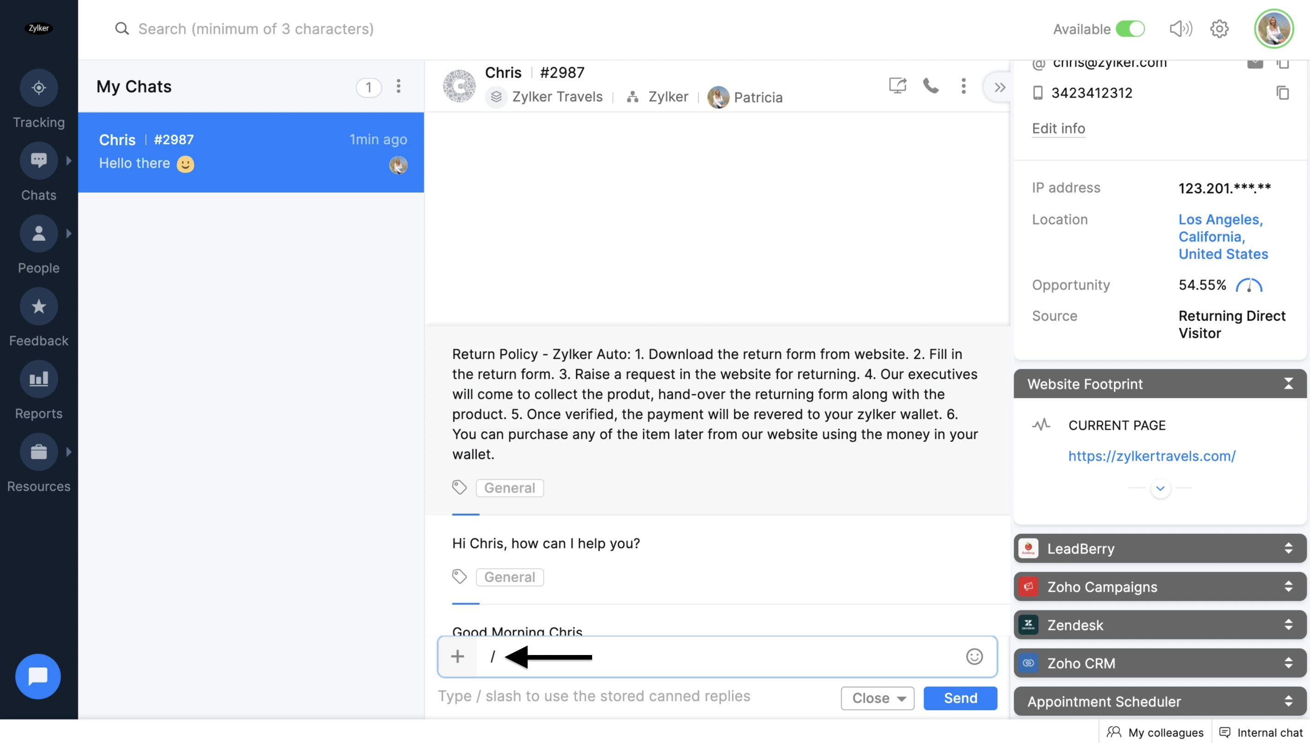Open the My colleagues tab
The width and height of the screenshot is (1310, 743).
tap(1155, 732)
